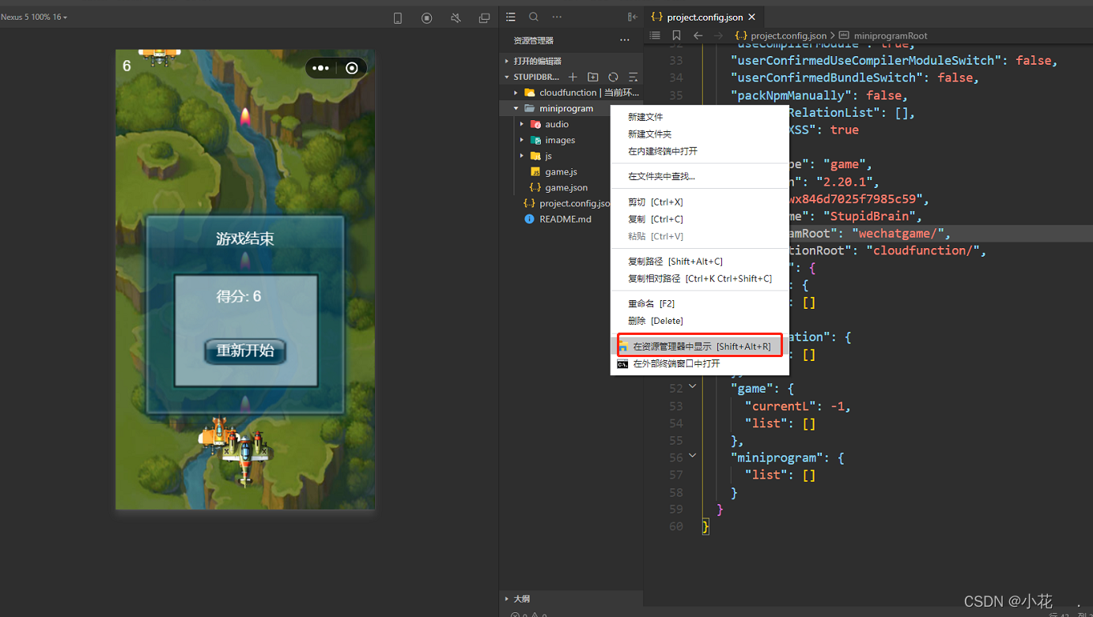Click the three-dots icon next to search icon
This screenshot has height=617, width=1093.
(557, 17)
